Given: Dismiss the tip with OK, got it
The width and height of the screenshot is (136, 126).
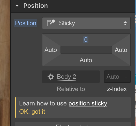Looking at the screenshot, I should click(x=32, y=112).
